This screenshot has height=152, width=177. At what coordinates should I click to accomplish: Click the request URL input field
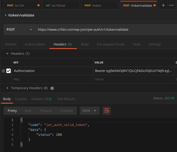click(106, 30)
